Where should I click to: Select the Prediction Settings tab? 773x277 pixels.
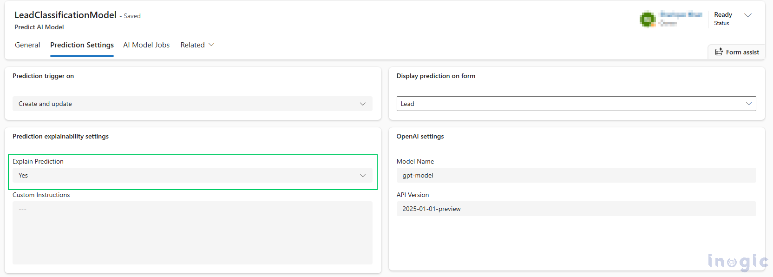pos(82,45)
